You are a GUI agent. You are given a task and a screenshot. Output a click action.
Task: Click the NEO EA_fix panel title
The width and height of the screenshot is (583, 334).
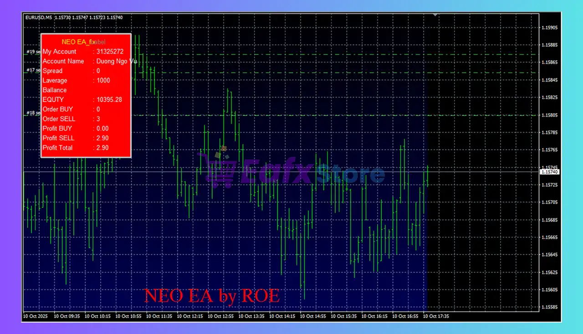pos(78,42)
